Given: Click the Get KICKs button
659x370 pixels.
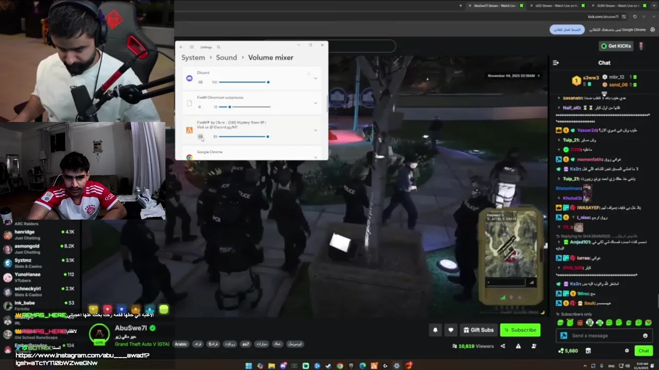Looking at the screenshot, I should 616,46.
